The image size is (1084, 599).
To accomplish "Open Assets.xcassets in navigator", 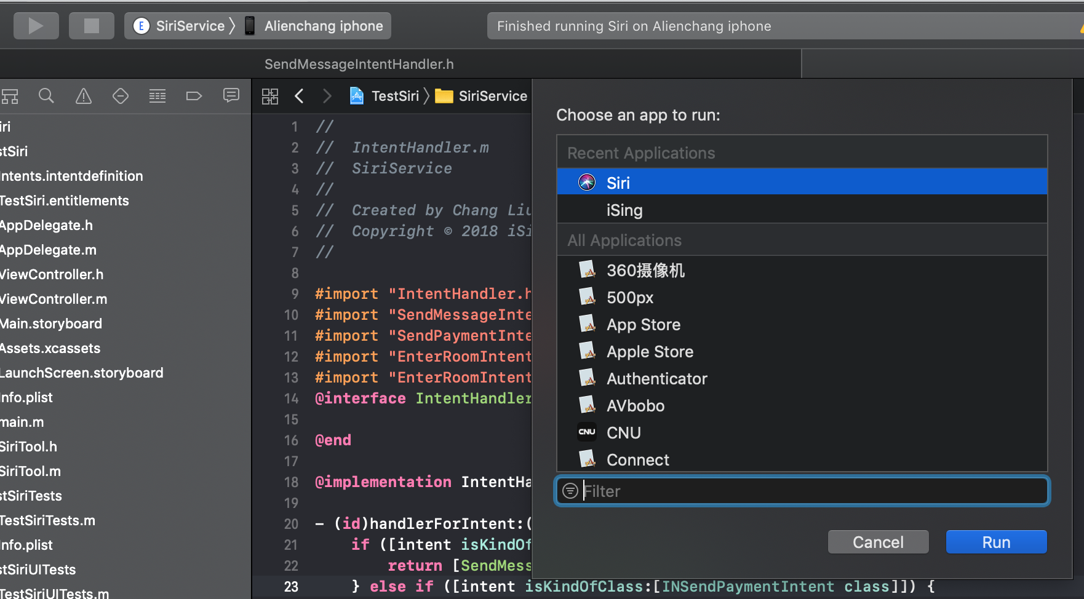I will point(50,348).
